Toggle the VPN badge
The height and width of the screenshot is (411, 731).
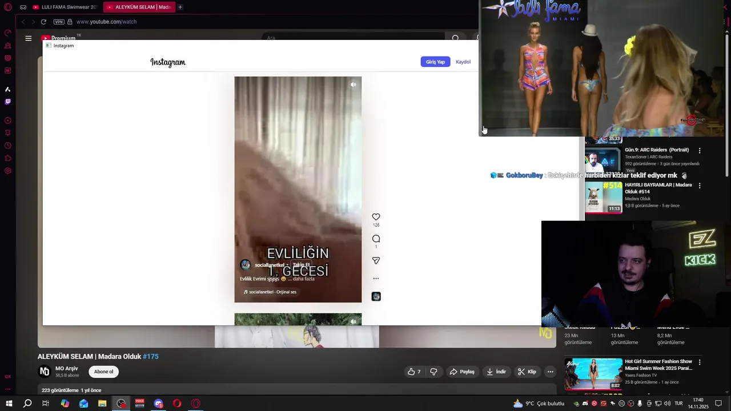tap(59, 22)
